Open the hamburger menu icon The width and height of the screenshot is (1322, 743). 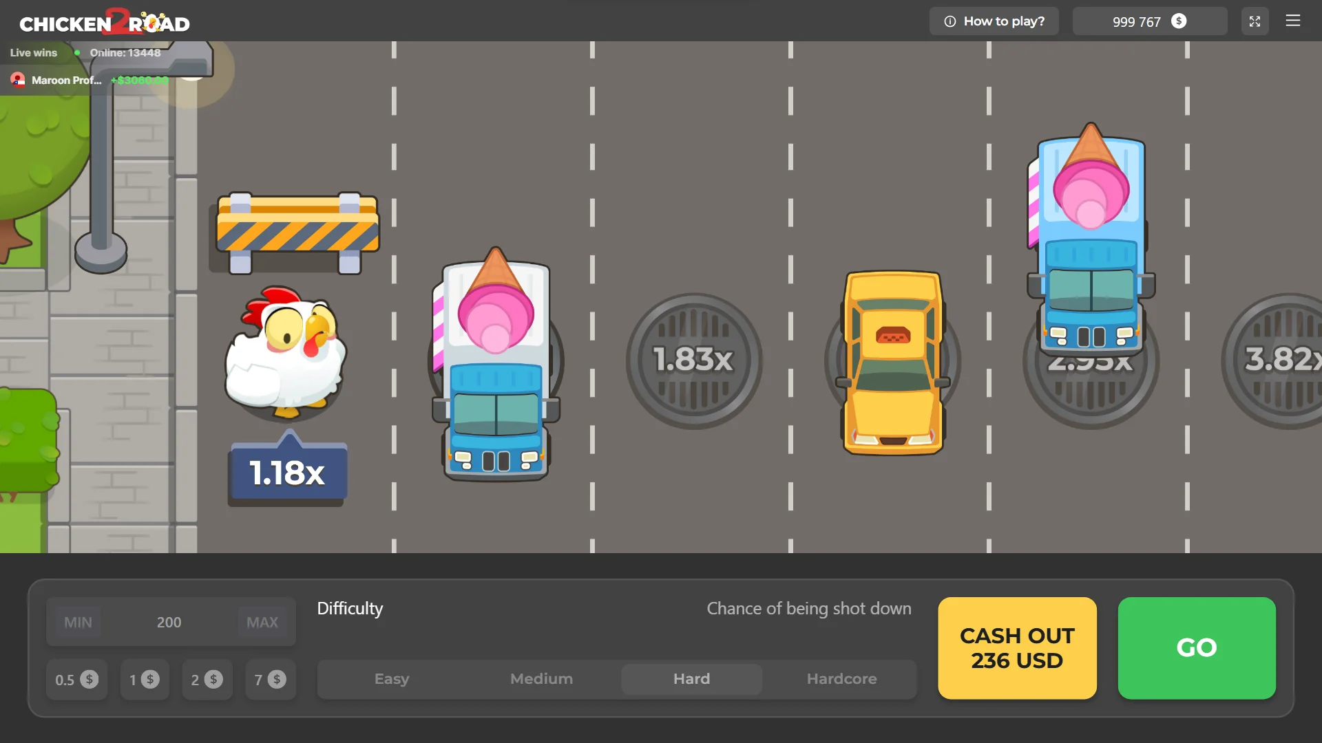[1292, 21]
